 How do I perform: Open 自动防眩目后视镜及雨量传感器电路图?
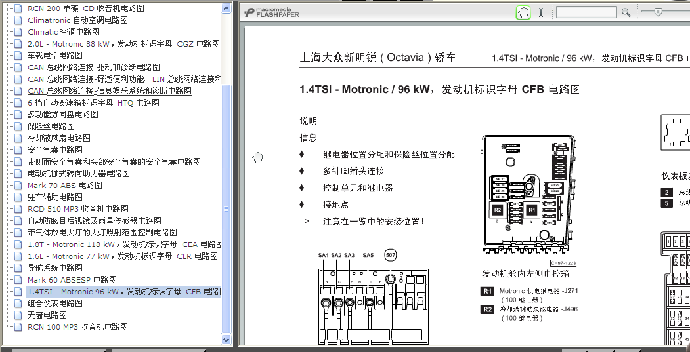(x=94, y=221)
